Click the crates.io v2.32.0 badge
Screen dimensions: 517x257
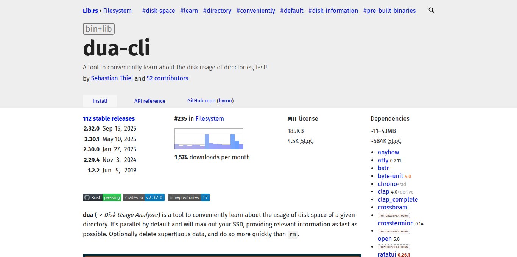tap(143, 197)
